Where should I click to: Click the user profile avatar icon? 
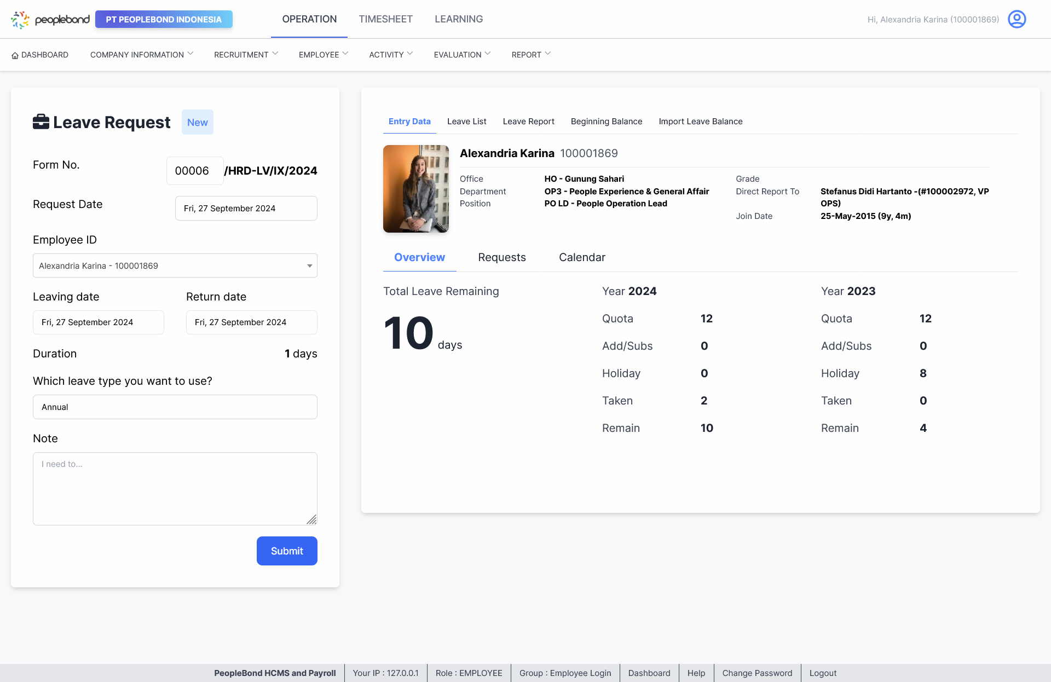(x=1017, y=19)
